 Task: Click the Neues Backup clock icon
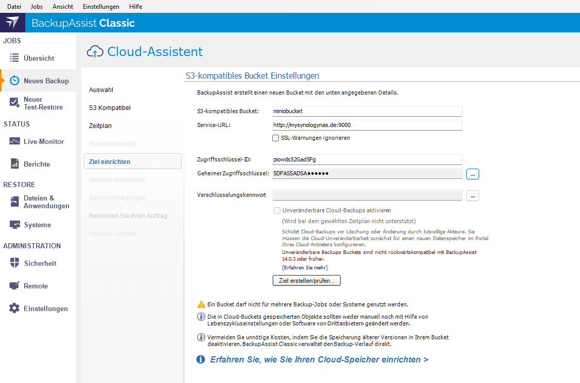click(x=15, y=81)
